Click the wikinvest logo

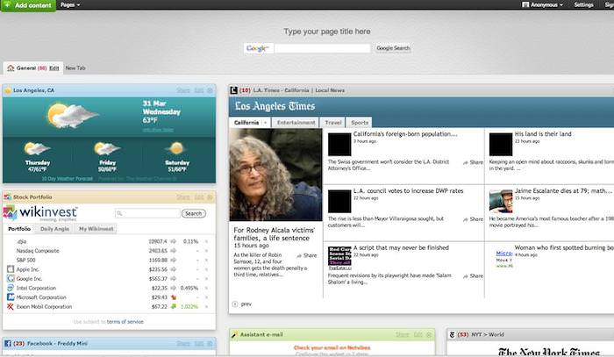click(x=40, y=213)
